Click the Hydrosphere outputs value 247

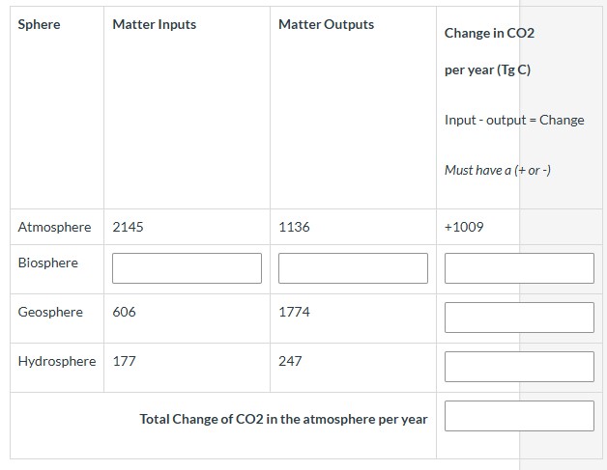290,361
